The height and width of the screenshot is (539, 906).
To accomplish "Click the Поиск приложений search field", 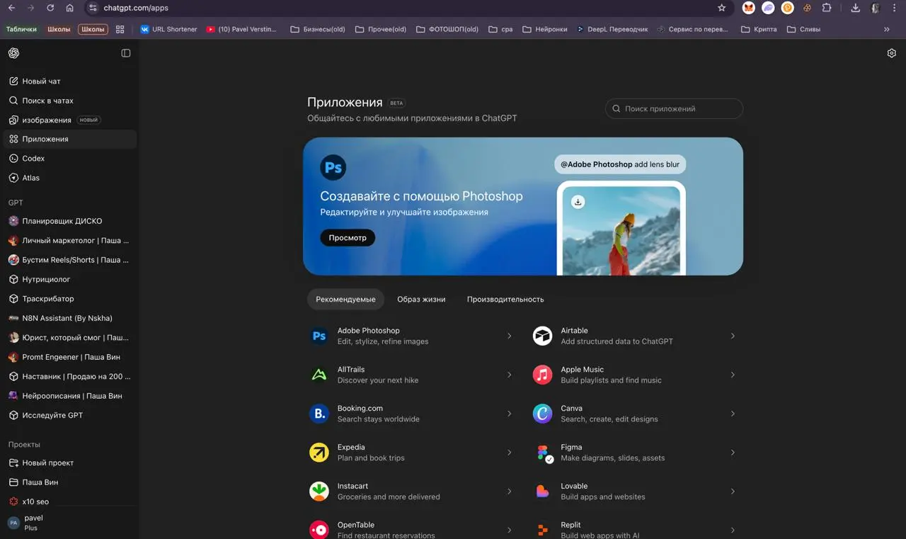I will point(674,108).
